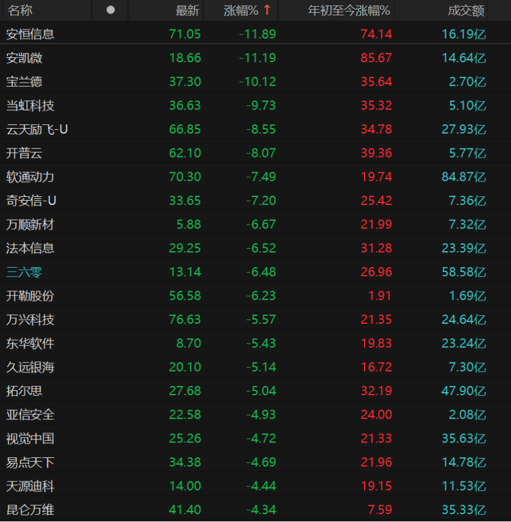
Task: Open 视觉中国 stock entry
Action: (30, 438)
